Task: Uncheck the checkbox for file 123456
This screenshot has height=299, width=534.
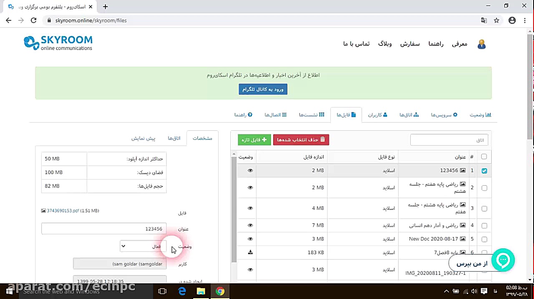Action: click(484, 170)
